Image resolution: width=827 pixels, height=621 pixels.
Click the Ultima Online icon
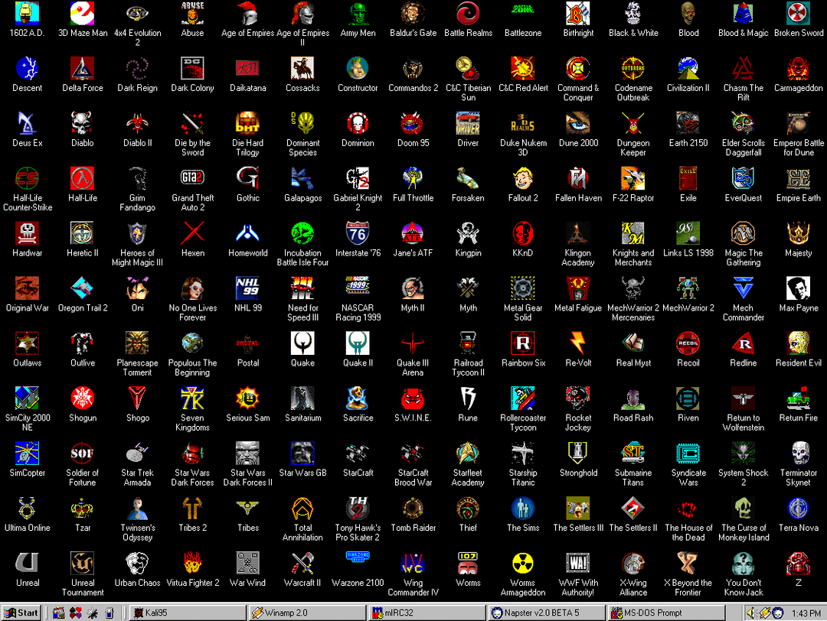(x=27, y=508)
